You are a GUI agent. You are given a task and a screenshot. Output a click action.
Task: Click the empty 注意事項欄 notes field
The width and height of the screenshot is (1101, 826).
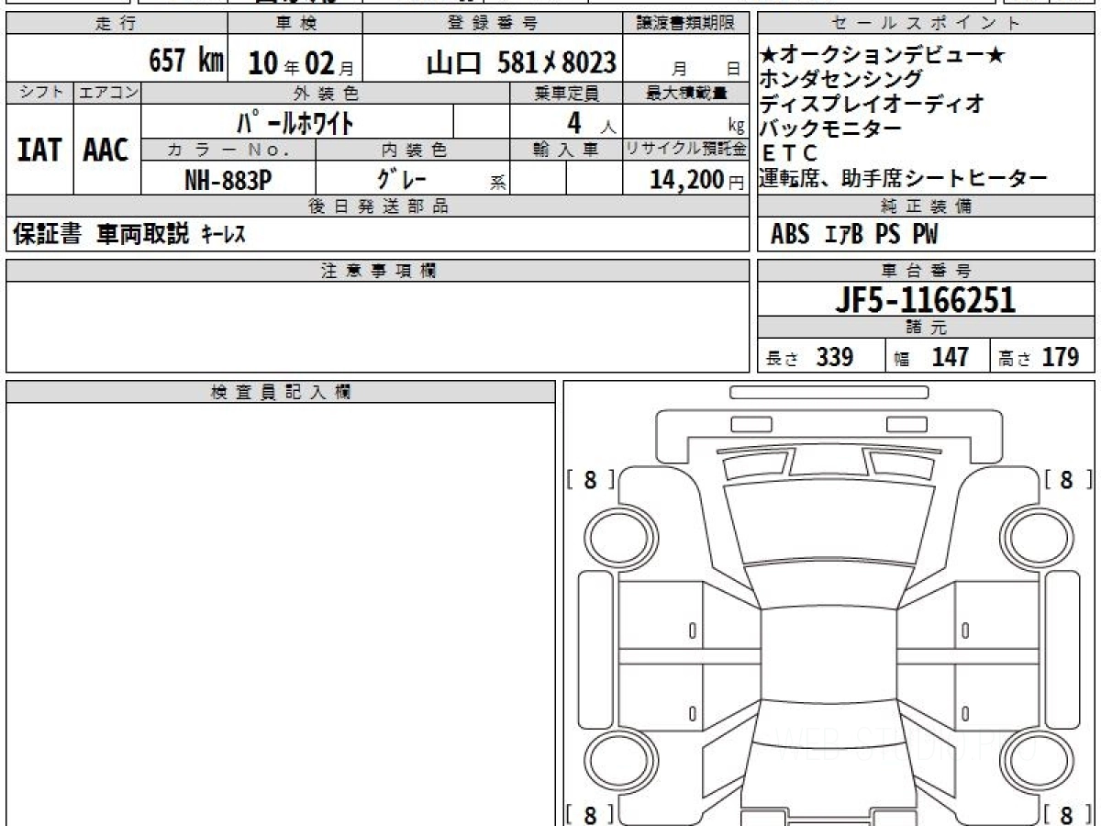point(377,326)
